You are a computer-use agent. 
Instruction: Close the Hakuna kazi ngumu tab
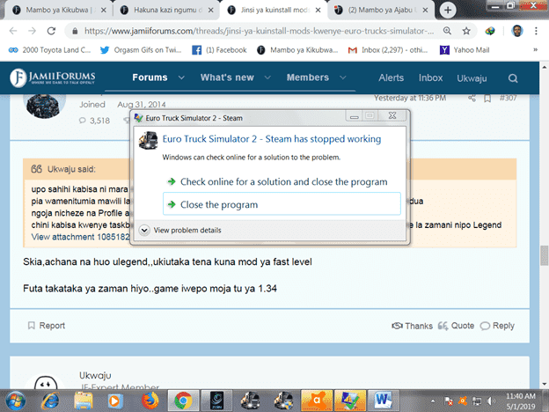tap(211, 11)
